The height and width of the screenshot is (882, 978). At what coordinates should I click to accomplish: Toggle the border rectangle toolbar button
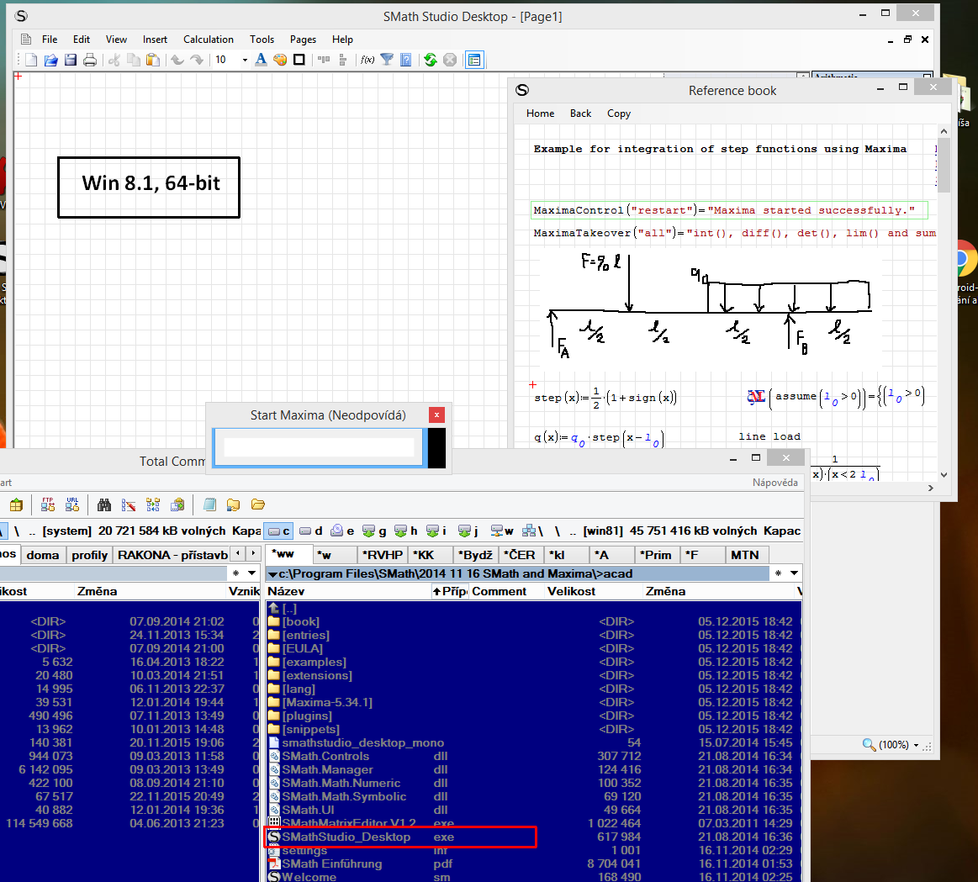coord(299,60)
